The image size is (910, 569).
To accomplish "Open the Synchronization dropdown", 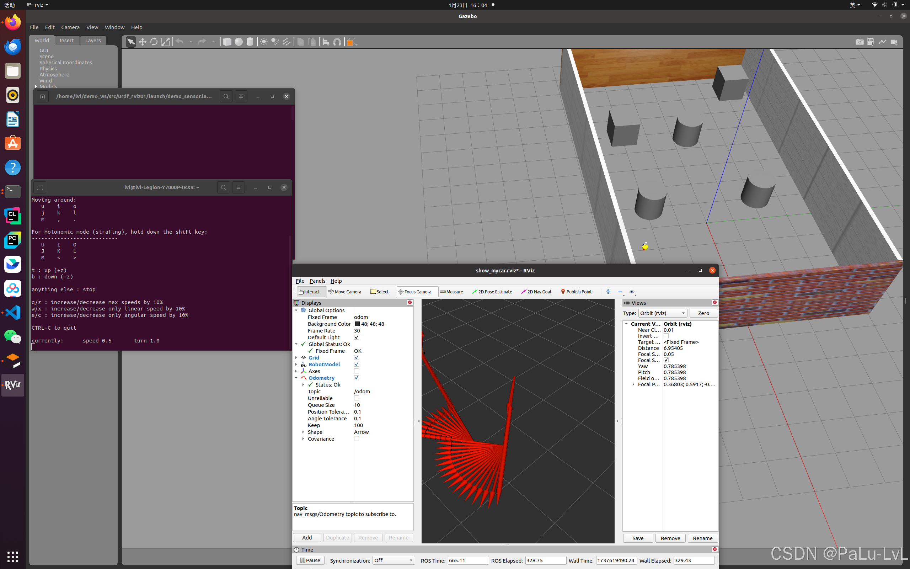I will (x=393, y=560).
